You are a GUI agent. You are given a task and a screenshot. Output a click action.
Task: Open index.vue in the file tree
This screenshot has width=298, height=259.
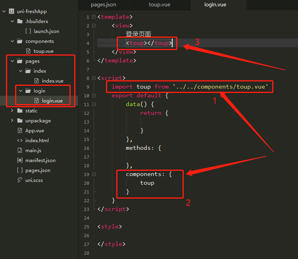tap(53, 81)
